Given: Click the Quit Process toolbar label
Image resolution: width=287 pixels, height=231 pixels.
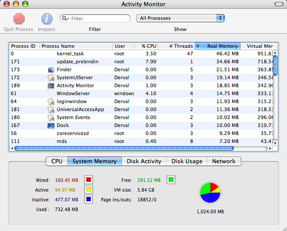Looking at the screenshot, I should [x=19, y=29].
